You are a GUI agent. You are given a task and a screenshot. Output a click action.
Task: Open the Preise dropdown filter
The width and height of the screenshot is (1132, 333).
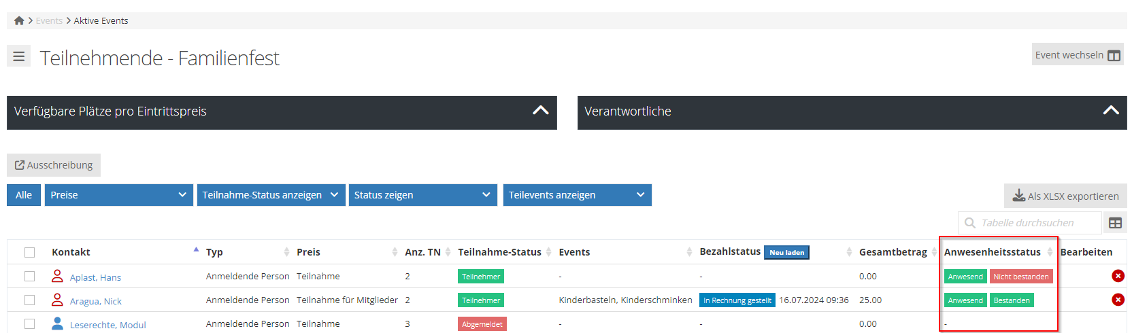click(x=118, y=195)
